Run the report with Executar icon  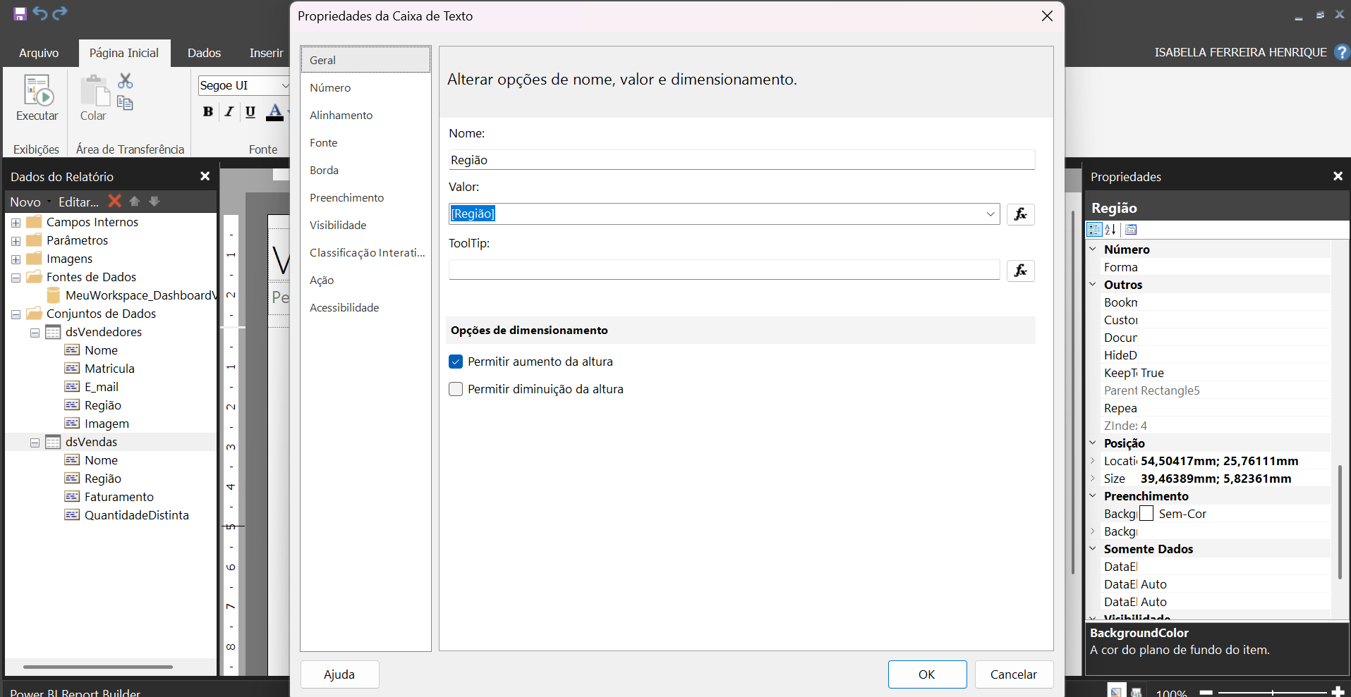(37, 91)
